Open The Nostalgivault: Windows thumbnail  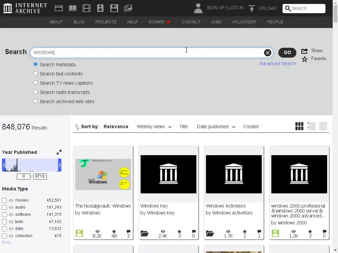pyautogui.click(x=103, y=174)
